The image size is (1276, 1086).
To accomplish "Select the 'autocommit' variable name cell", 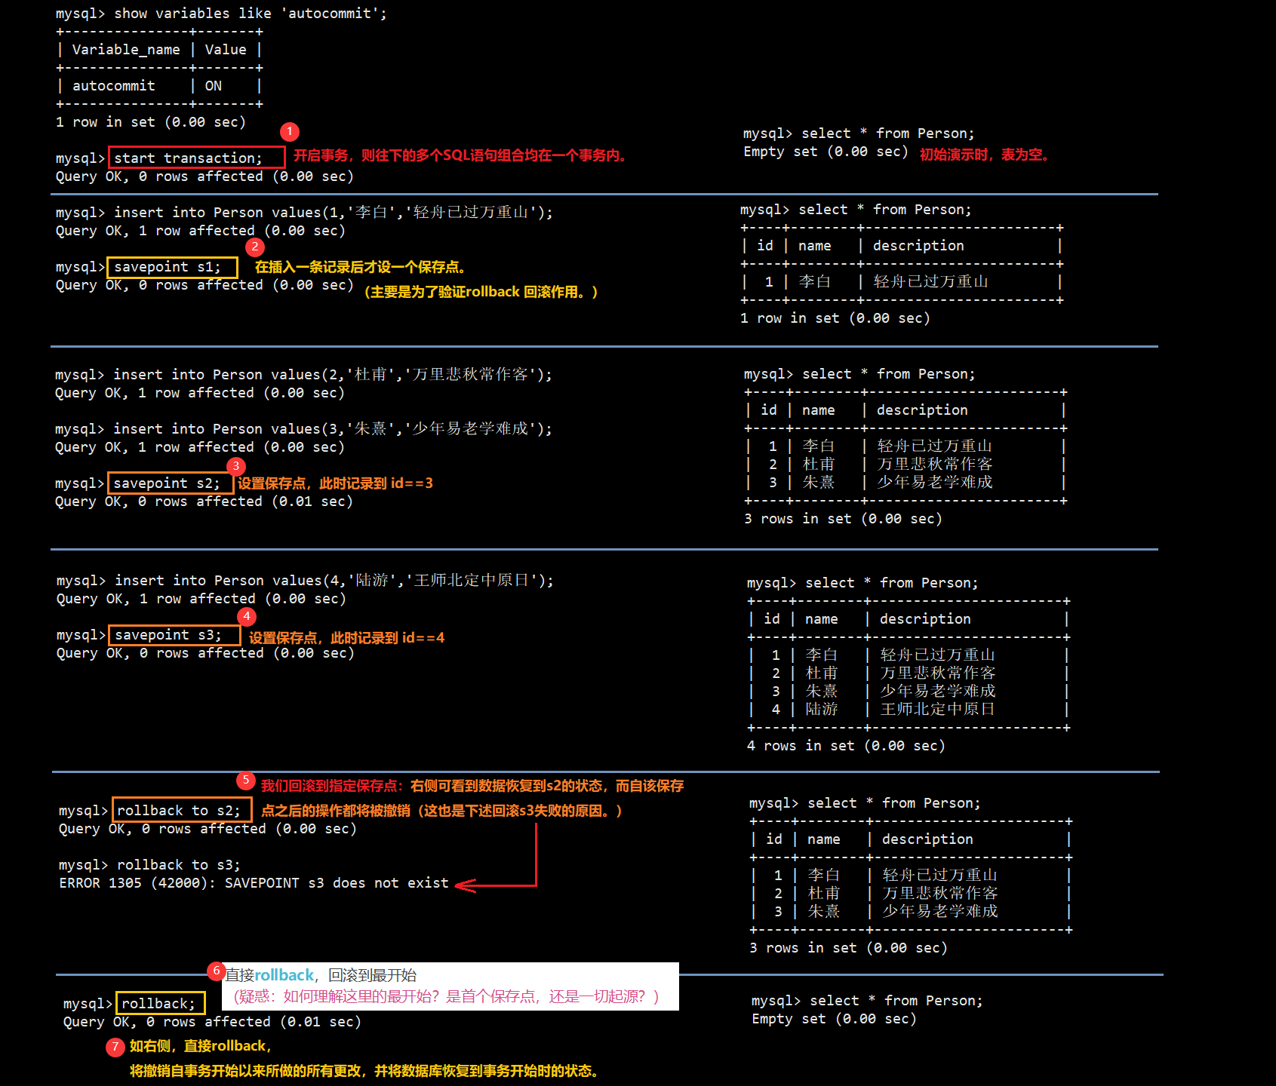I will [x=114, y=85].
